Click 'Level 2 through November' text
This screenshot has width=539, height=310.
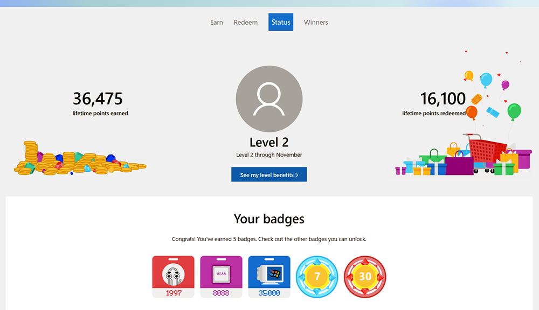(269, 155)
